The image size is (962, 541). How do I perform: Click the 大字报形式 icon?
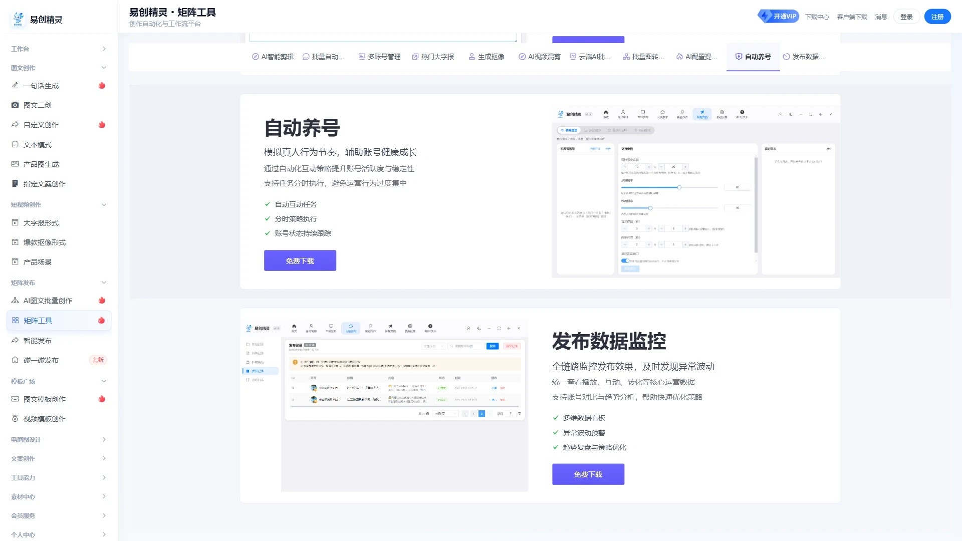[x=15, y=223]
